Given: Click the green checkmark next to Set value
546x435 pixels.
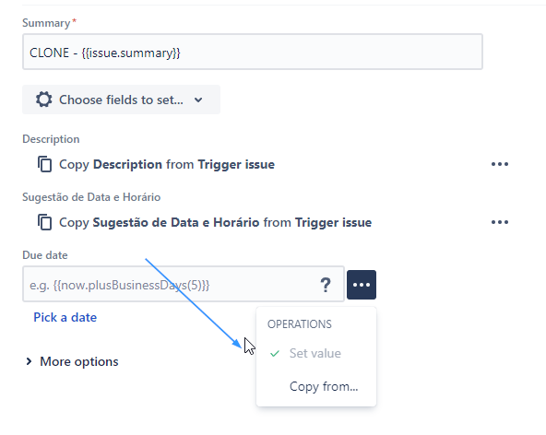Looking at the screenshot, I should tap(275, 354).
